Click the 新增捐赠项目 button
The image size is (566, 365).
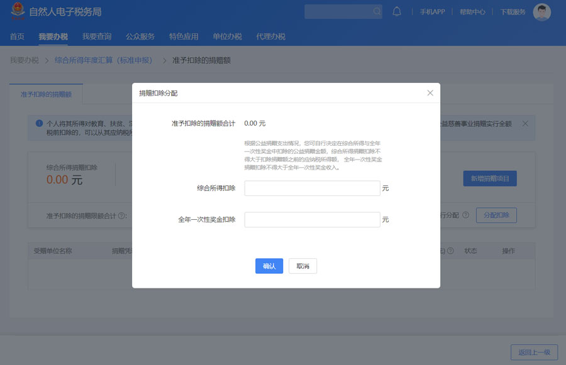pyautogui.click(x=490, y=179)
